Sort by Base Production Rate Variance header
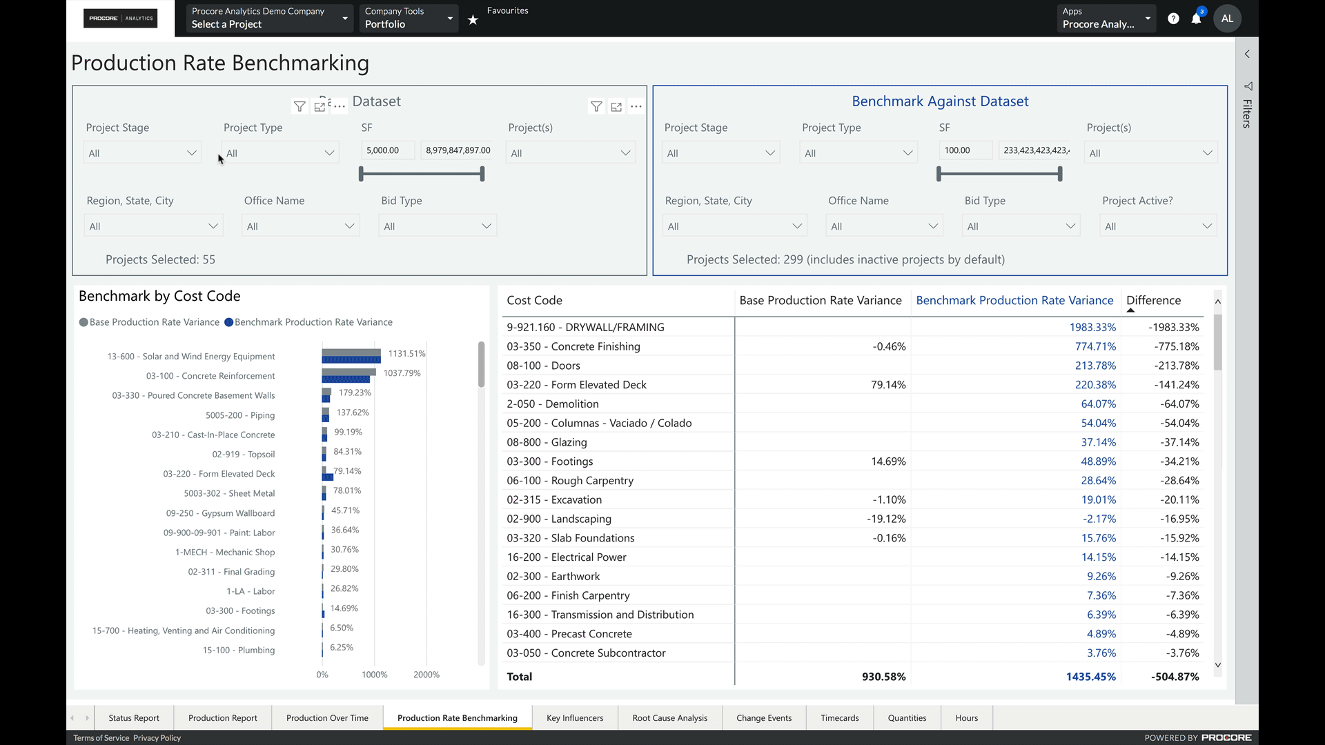 (x=821, y=301)
